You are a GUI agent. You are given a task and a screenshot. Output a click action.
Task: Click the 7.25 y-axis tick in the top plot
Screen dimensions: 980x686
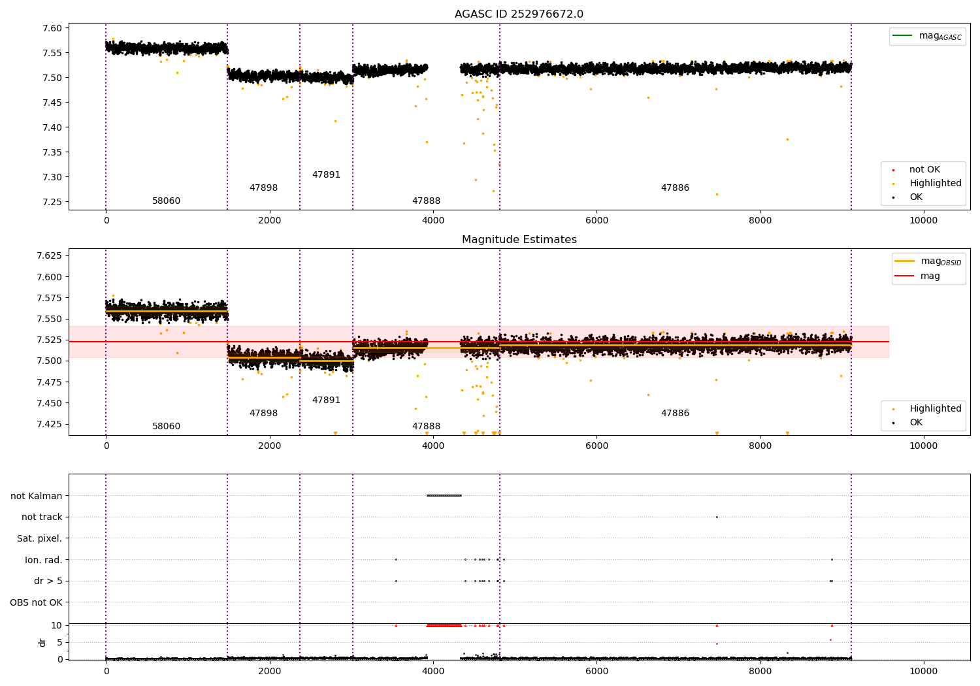click(53, 202)
